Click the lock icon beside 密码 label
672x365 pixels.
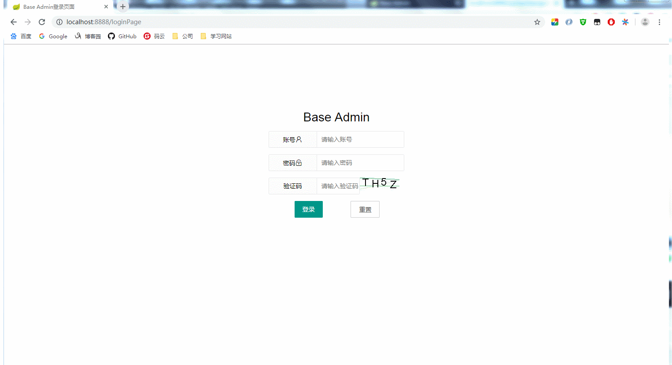point(299,163)
